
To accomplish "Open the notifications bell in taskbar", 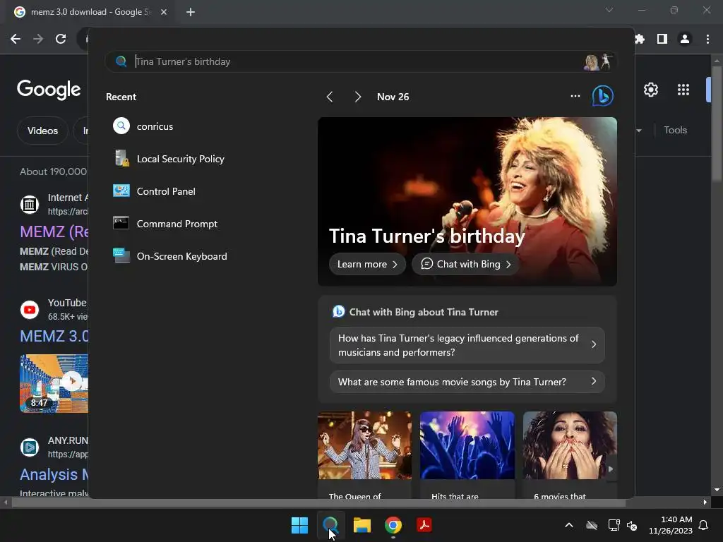I will 703,525.
